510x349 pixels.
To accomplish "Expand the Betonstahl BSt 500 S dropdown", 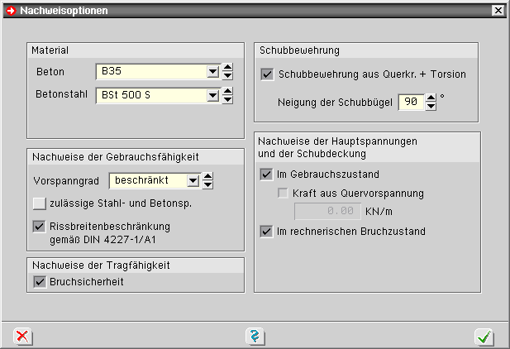I will tap(212, 96).
